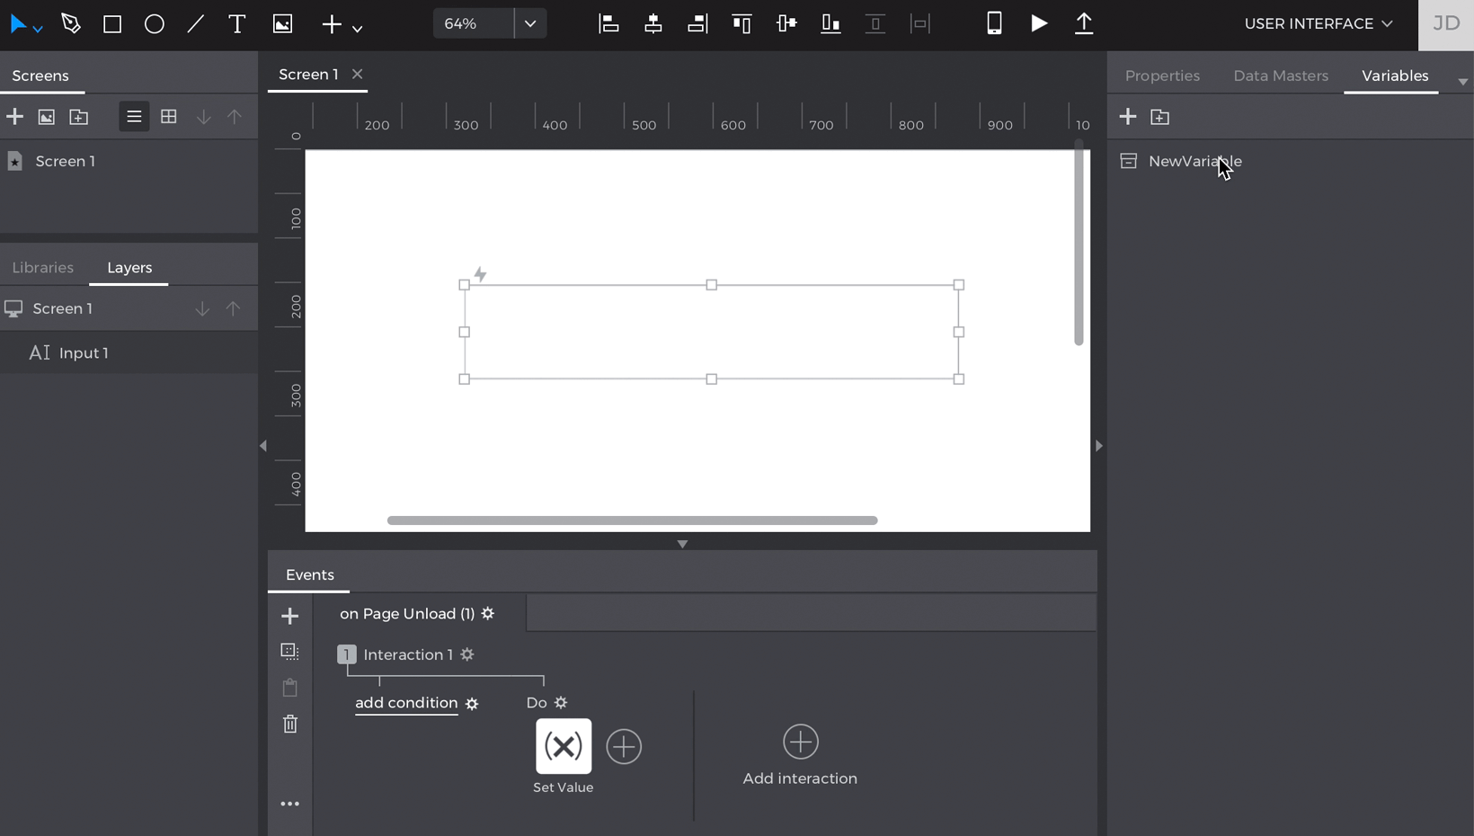Select the on Page Unload event tab
The image size is (1474, 836).
pos(407,613)
